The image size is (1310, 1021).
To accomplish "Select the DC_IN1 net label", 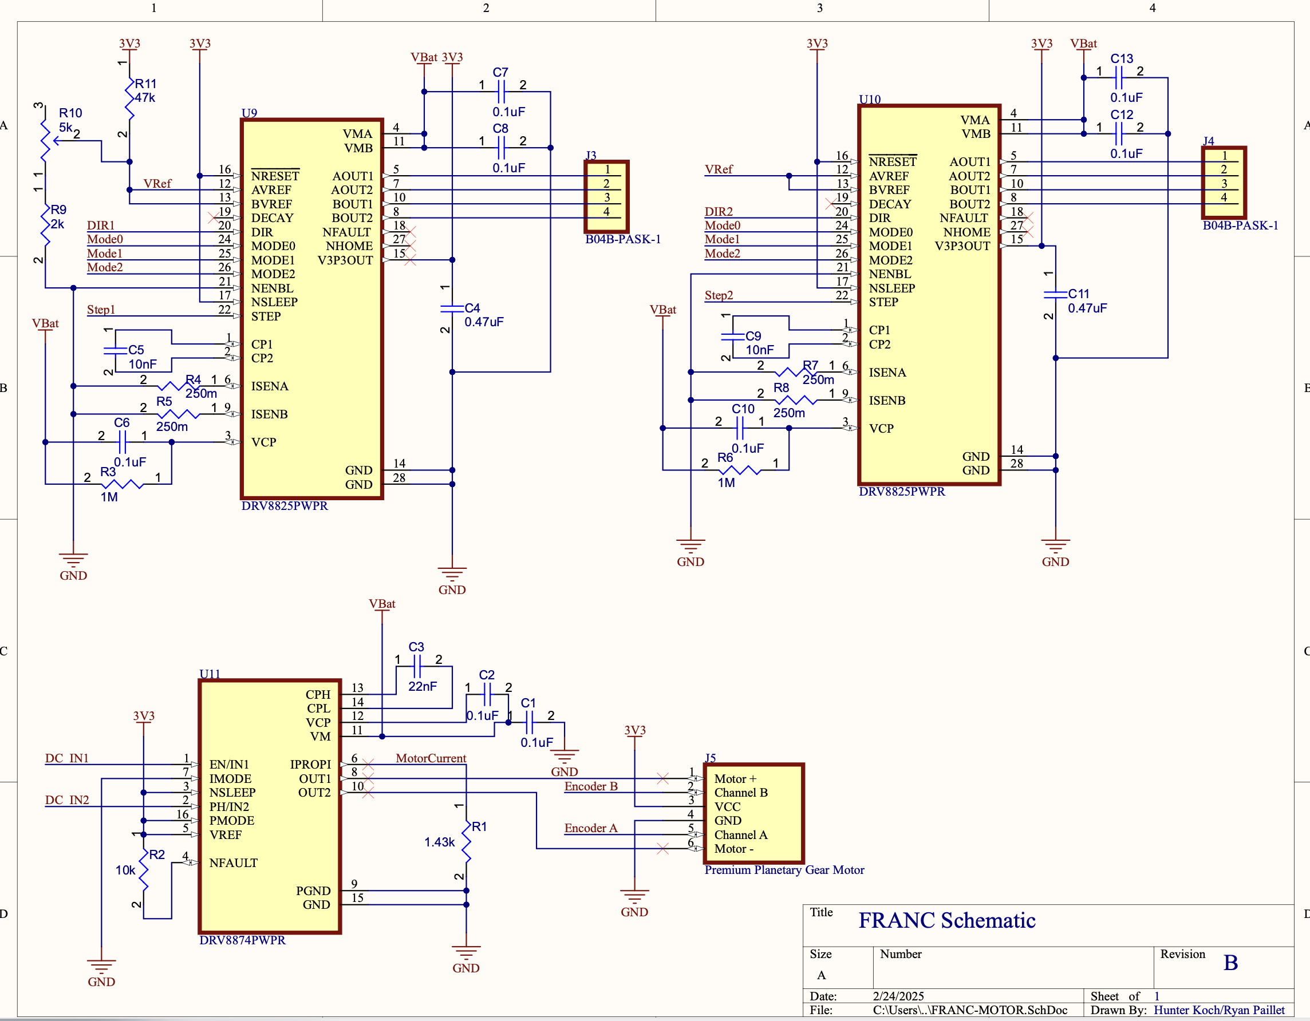I will 66,758.
